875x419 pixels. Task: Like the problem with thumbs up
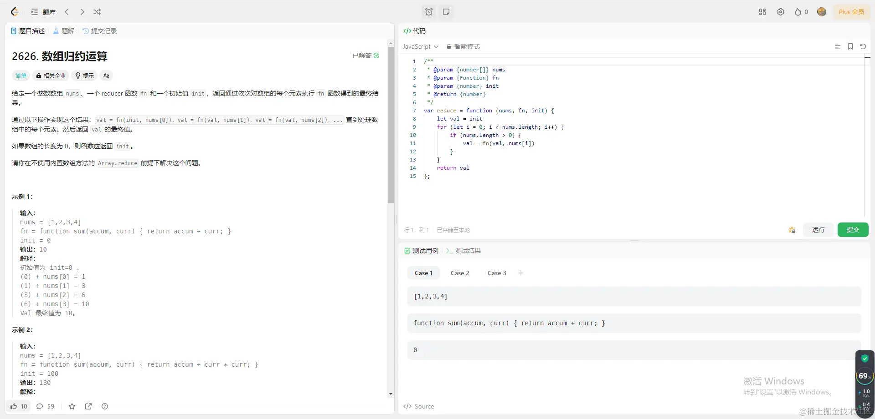[x=19, y=406]
